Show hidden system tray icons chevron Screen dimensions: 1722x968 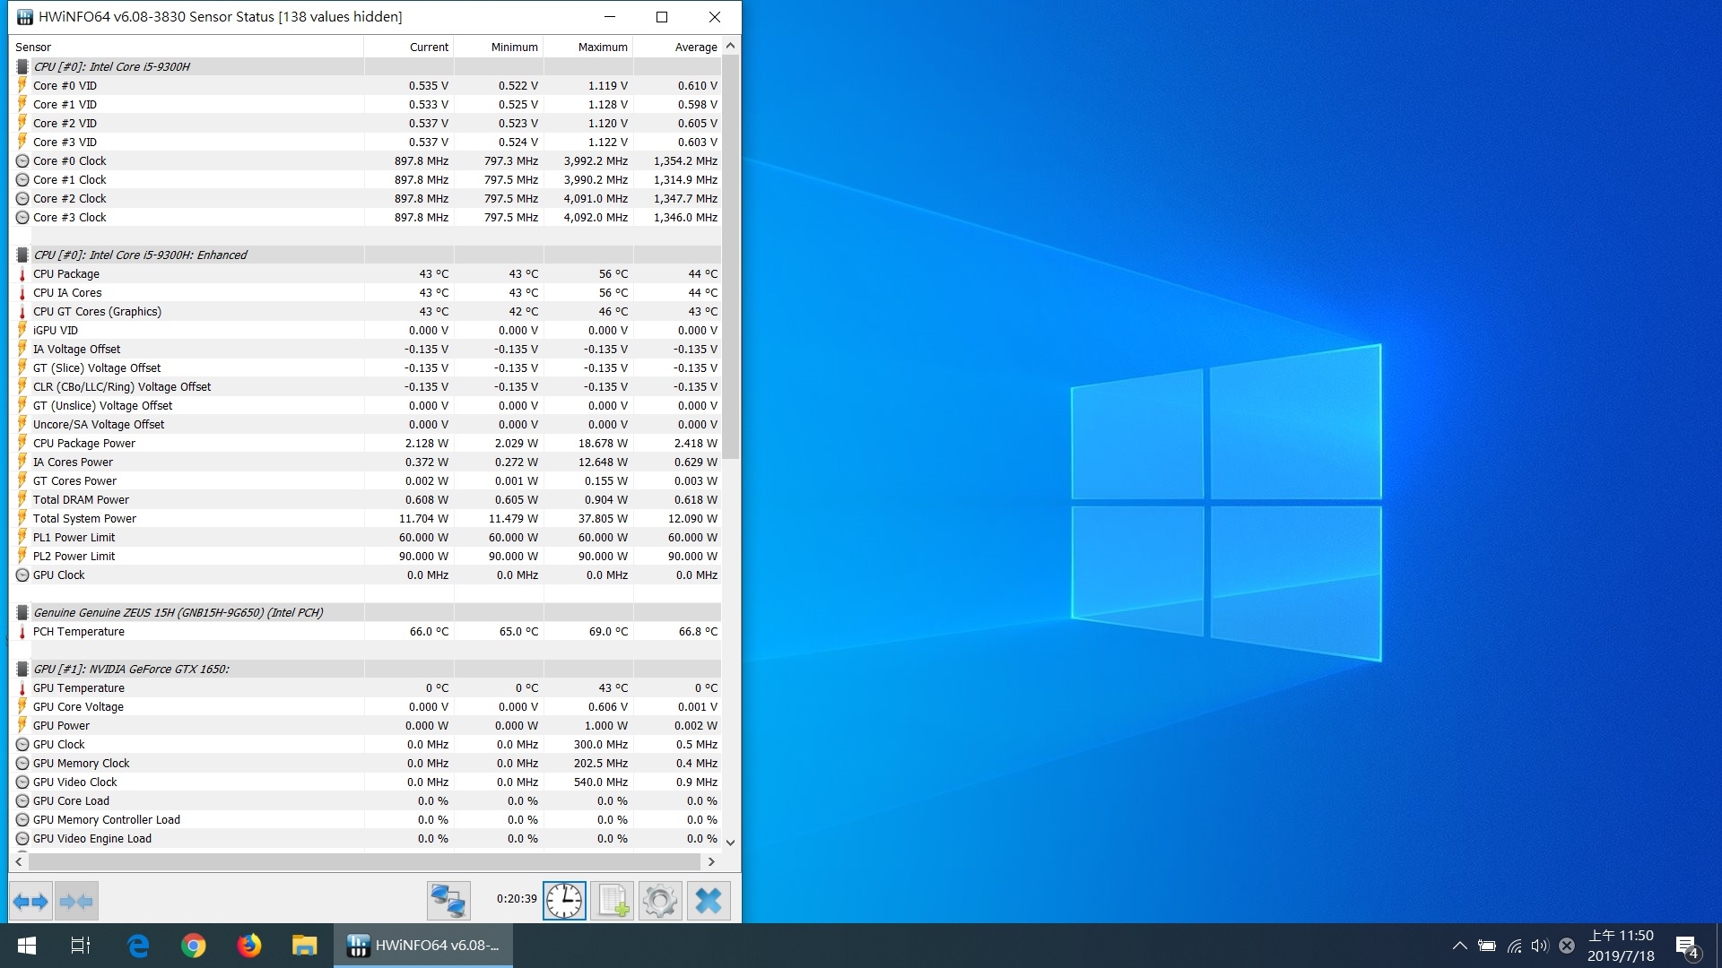click(x=1460, y=946)
